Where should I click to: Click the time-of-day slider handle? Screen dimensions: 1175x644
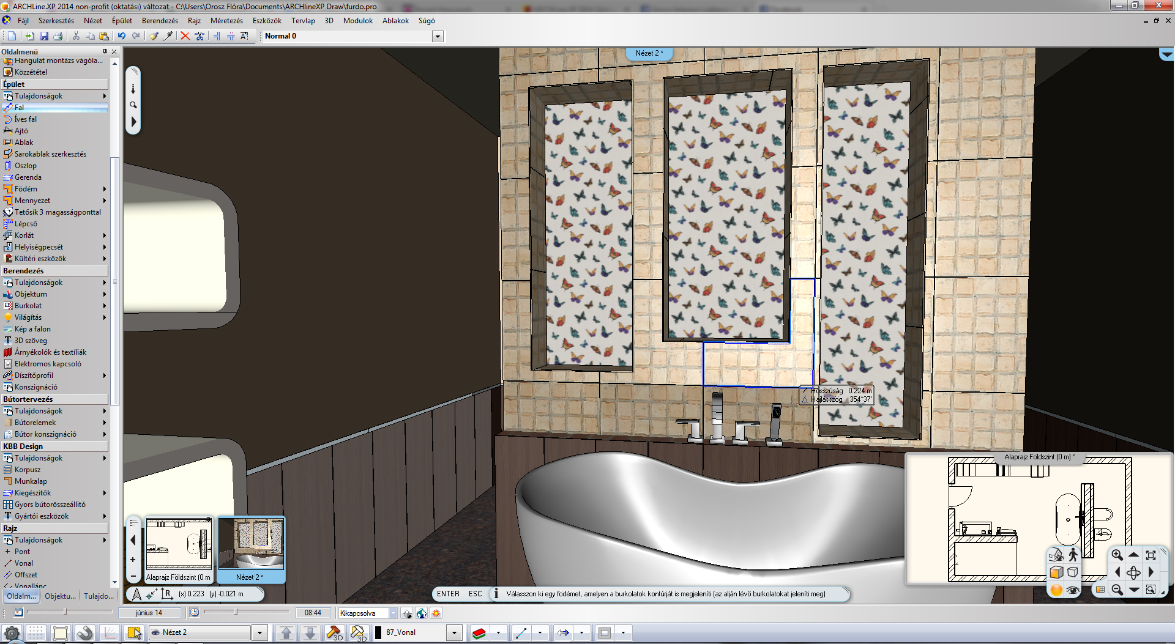[236, 612]
